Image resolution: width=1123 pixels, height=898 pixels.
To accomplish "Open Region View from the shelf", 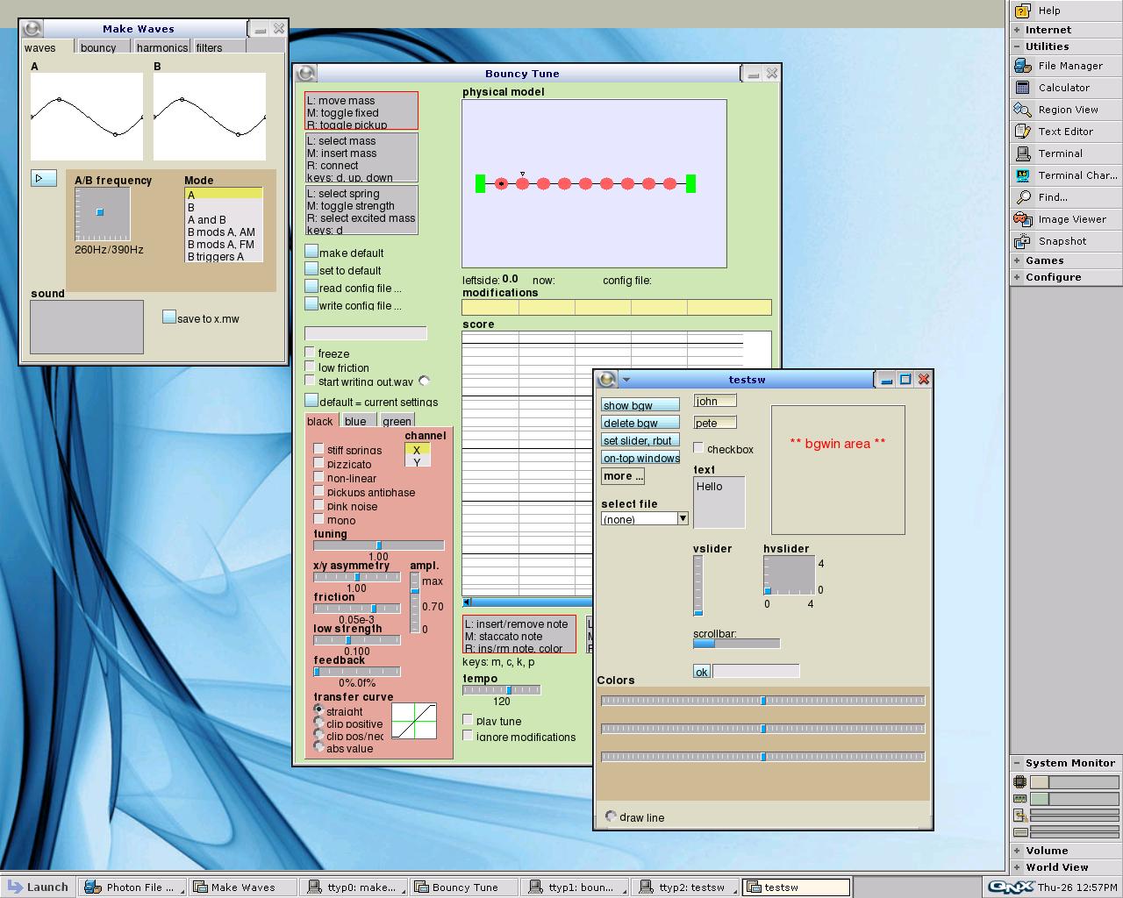I will [1067, 110].
